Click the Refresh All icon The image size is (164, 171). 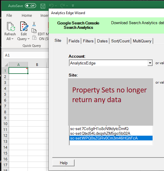click(11, 26)
